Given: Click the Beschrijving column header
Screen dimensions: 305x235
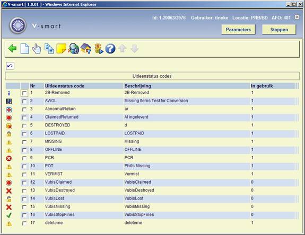Looking at the screenshot, I should click(x=137, y=86).
